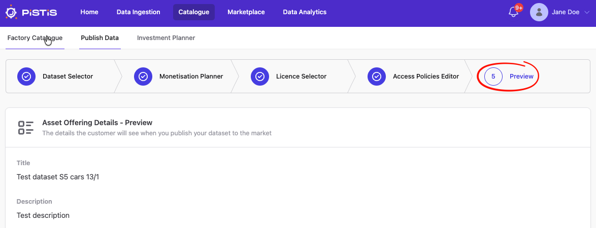Click the Access Policies Editor checkmark icon
The image size is (596, 228).
[x=376, y=77]
